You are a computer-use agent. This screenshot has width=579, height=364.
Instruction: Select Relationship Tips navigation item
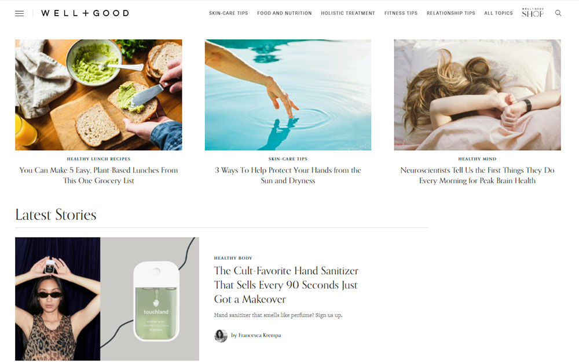coord(450,13)
